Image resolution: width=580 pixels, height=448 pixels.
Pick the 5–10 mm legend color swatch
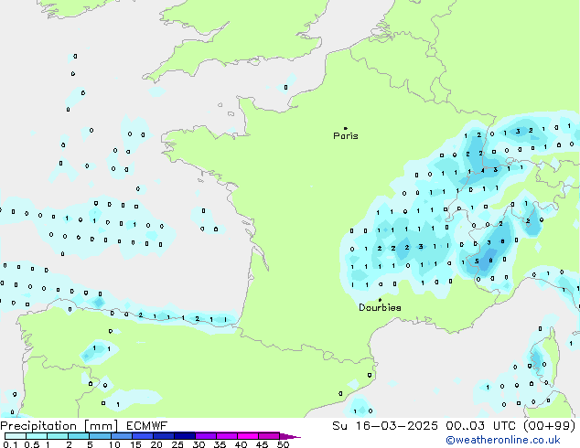(100, 436)
